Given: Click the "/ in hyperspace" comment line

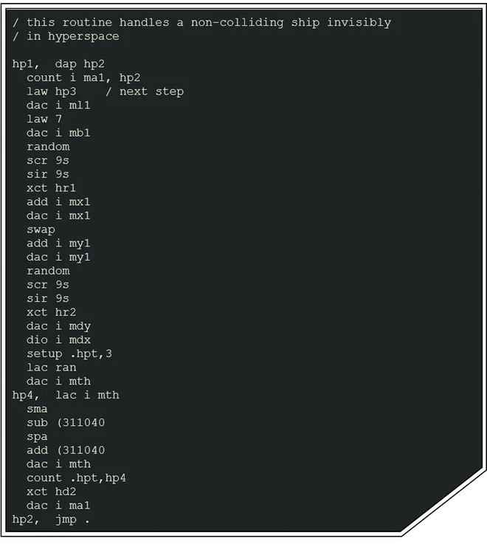Looking at the screenshot, I should click(x=66, y=36).
